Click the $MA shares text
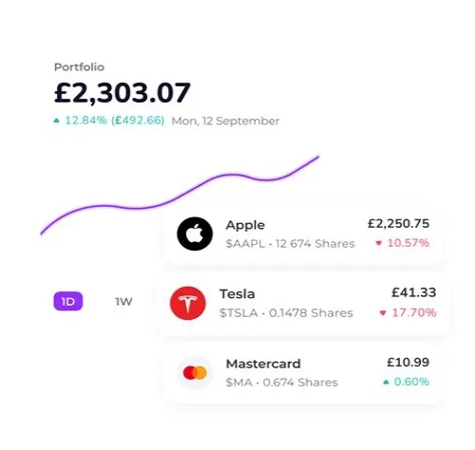 [x=282, y=383]
